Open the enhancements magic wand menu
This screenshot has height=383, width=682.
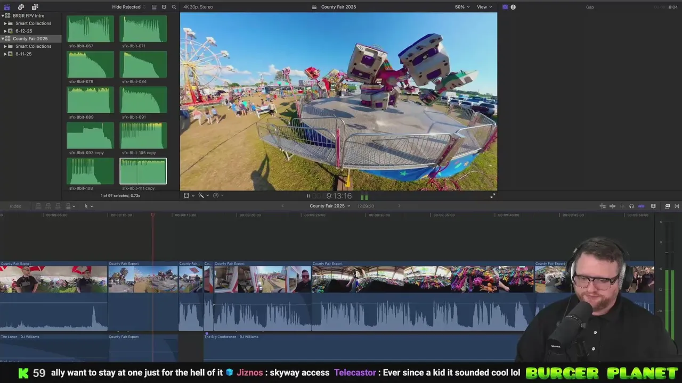[201, 196]
